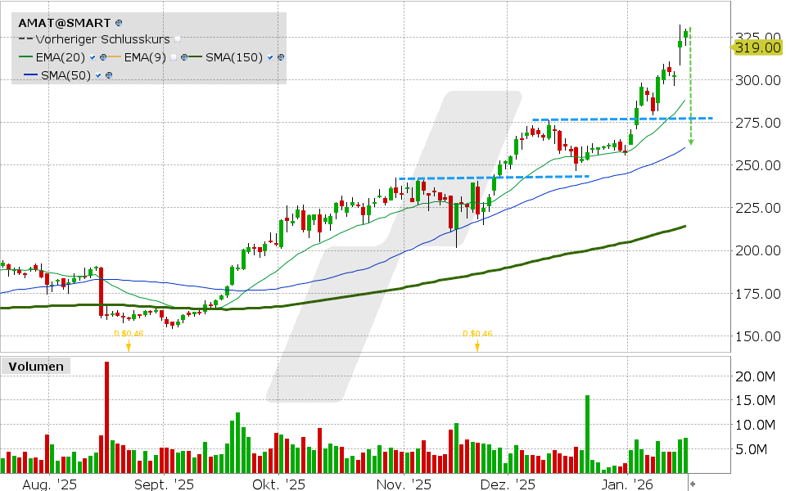
Task: Uncheck the SMA(150) checkbox
Action: (x=269, y=56)
